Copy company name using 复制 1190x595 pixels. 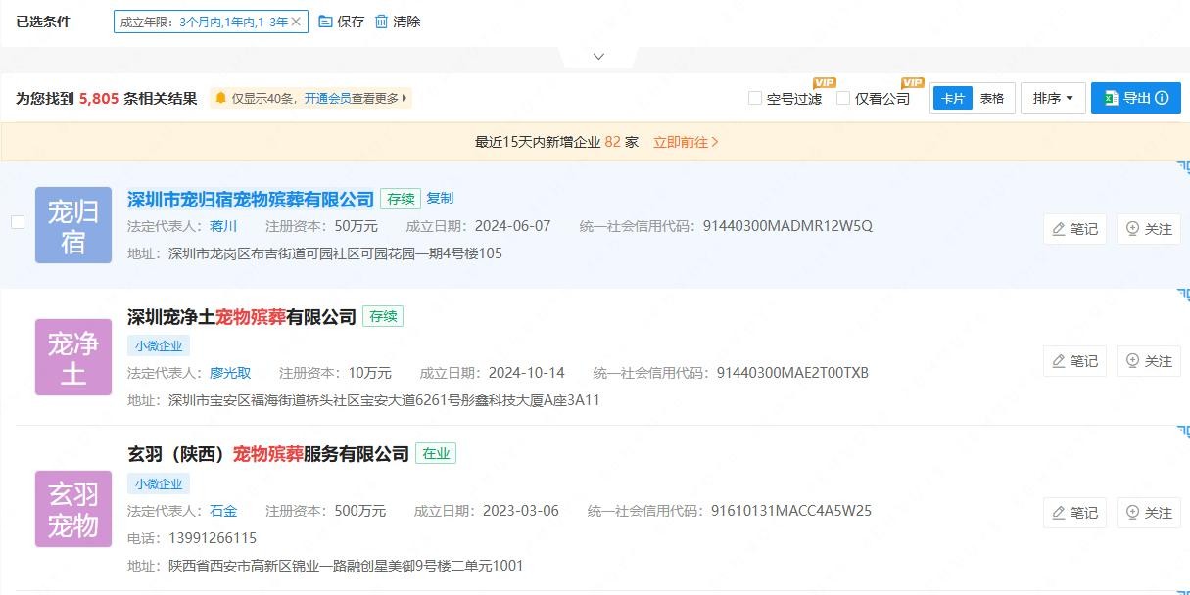tap(440, 198)
